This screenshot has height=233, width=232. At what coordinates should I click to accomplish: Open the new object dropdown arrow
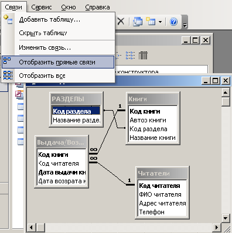[x=160, y=22]
